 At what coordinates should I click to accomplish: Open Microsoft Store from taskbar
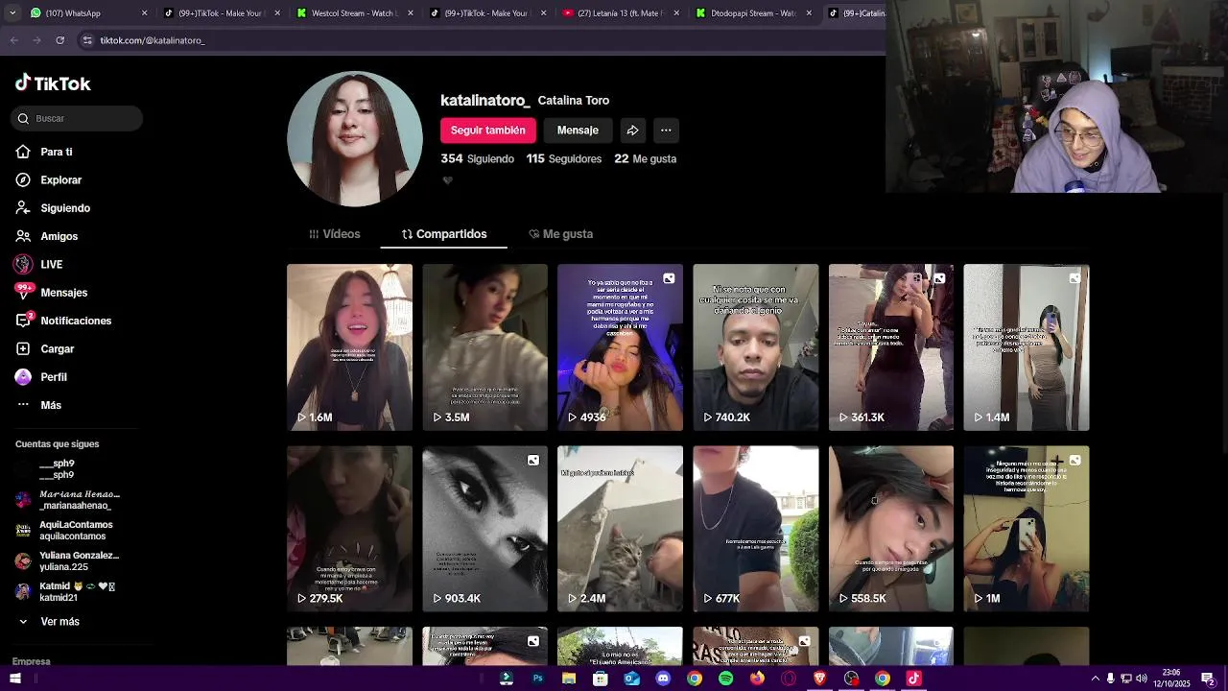click(600, 679)
